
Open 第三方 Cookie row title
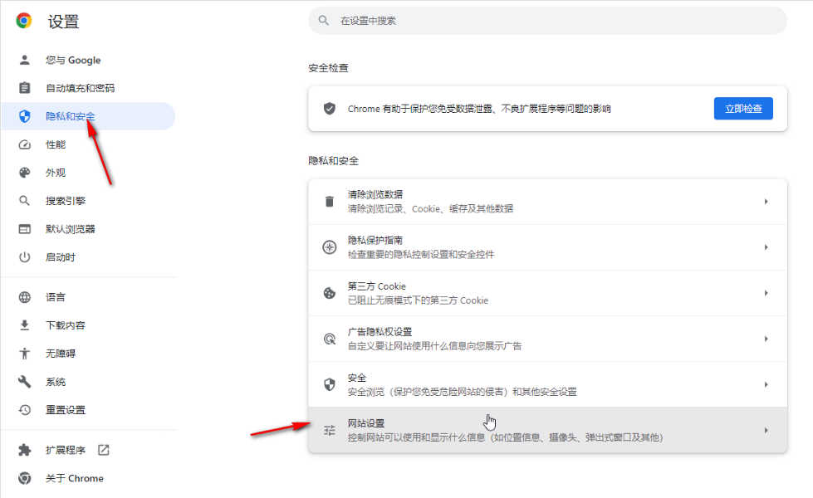point(377,286)
